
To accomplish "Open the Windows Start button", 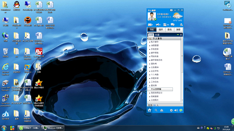I will click(x=4, y=128).
